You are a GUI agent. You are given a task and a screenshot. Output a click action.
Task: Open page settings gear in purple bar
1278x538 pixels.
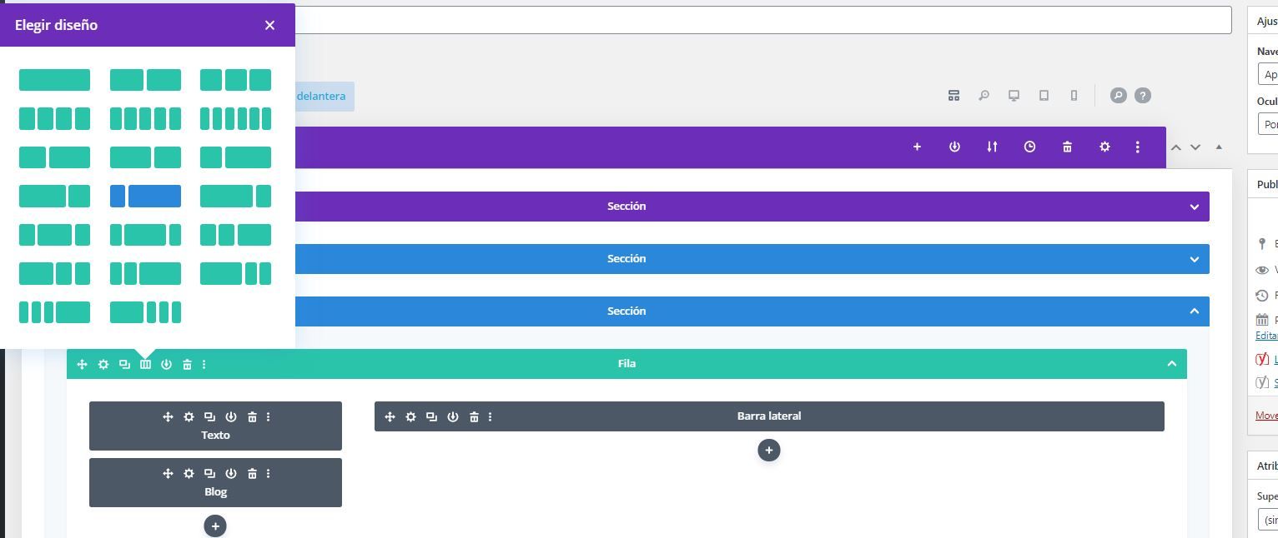pos(1104,147)
